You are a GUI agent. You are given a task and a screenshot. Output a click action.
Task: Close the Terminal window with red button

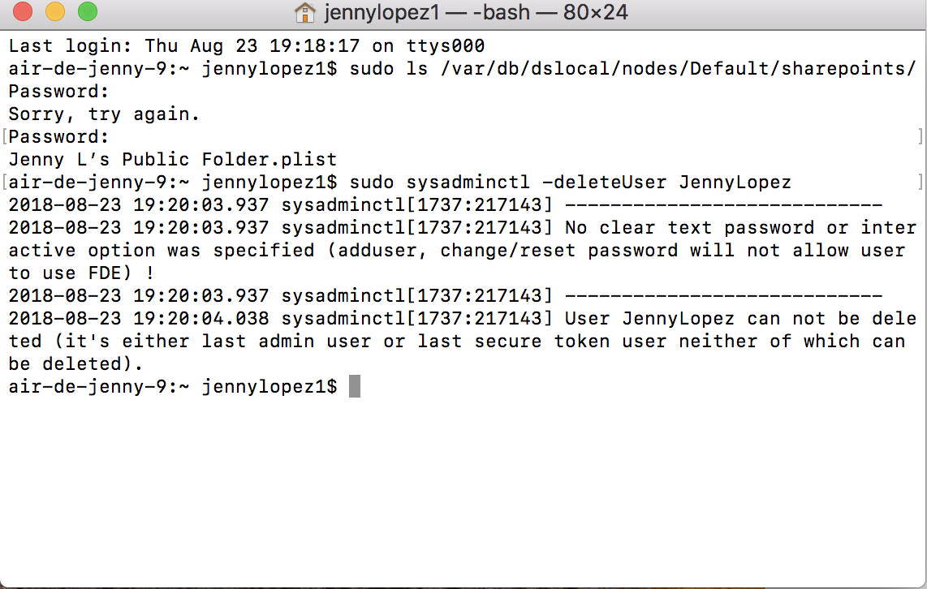[x=23, y=12]
